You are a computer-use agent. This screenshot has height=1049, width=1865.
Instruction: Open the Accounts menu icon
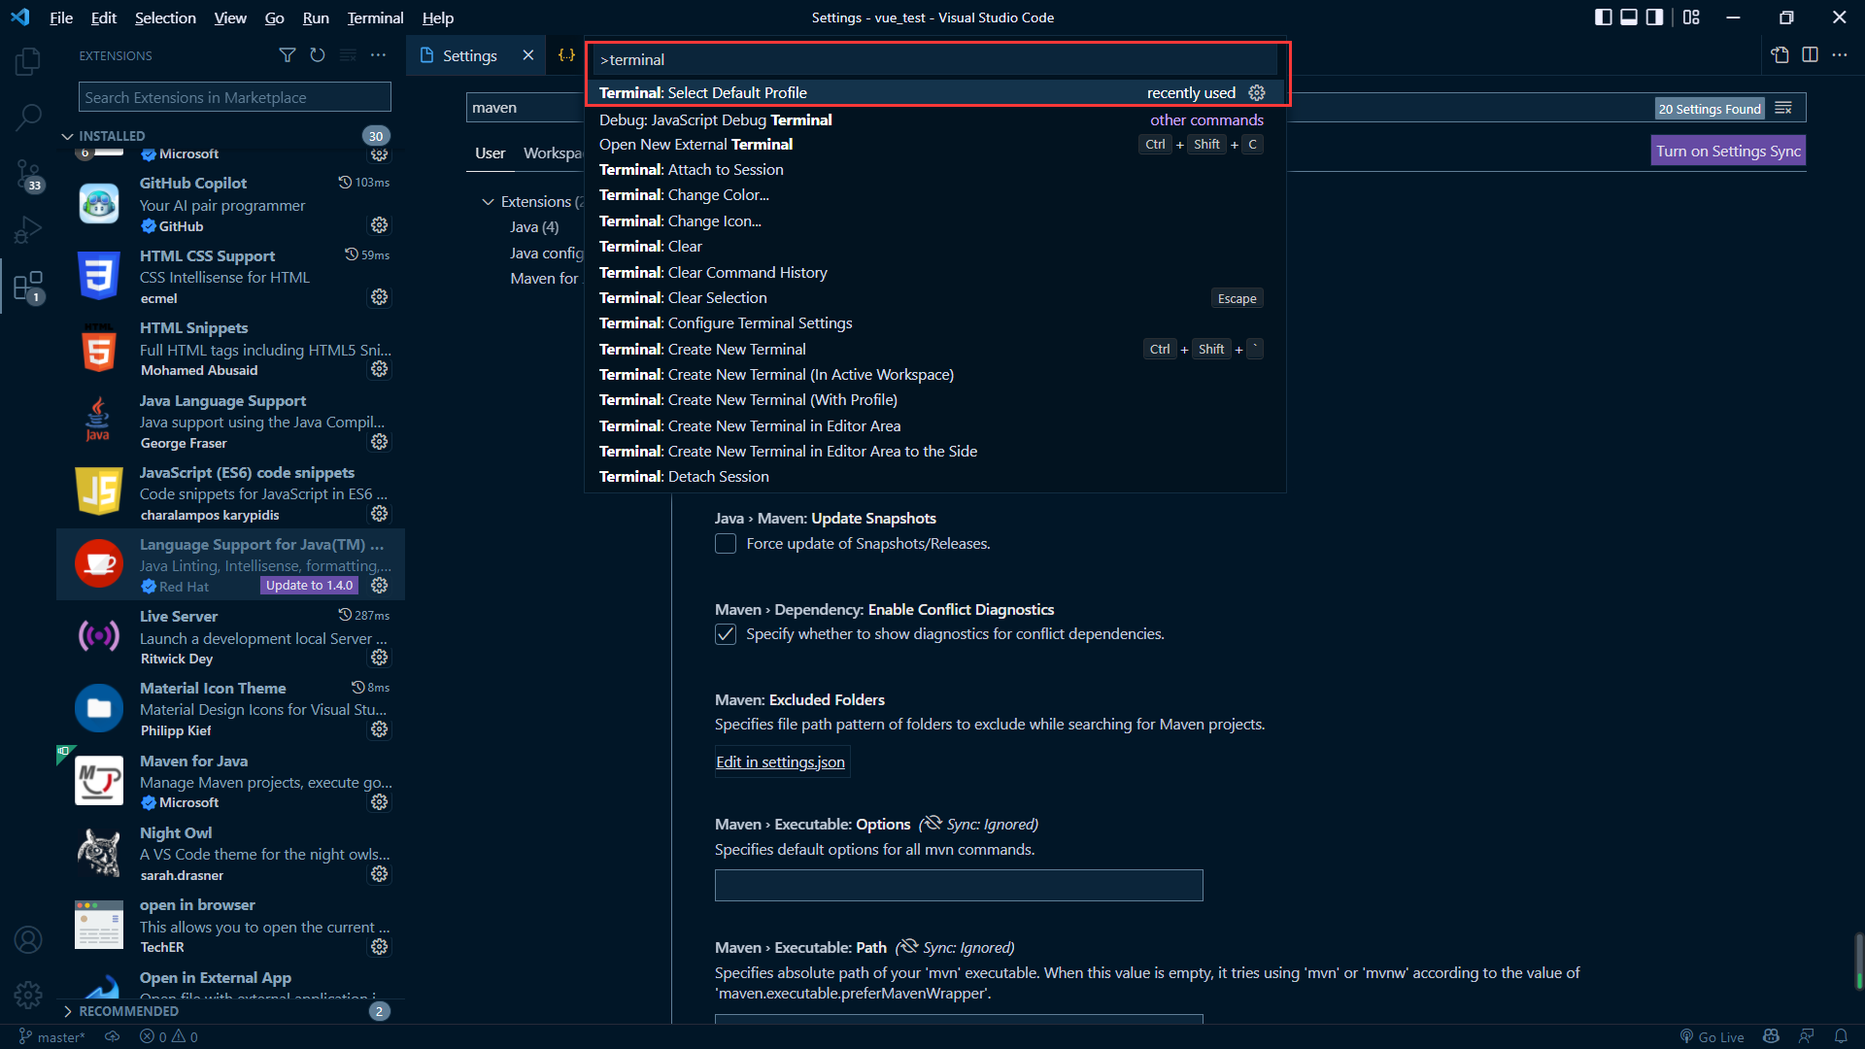point(28,939)
